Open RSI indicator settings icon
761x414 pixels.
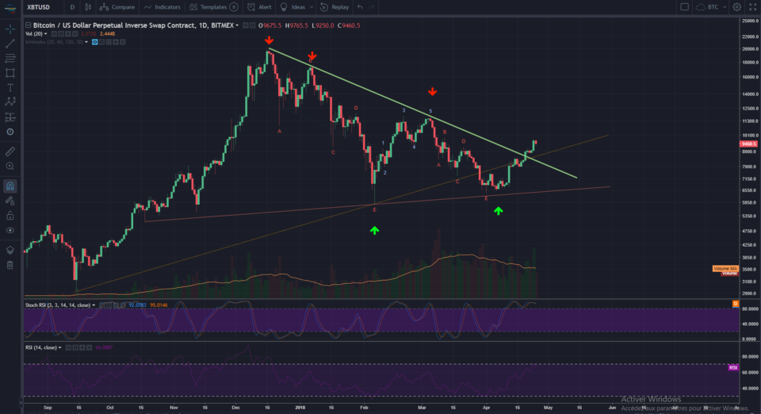75,347
